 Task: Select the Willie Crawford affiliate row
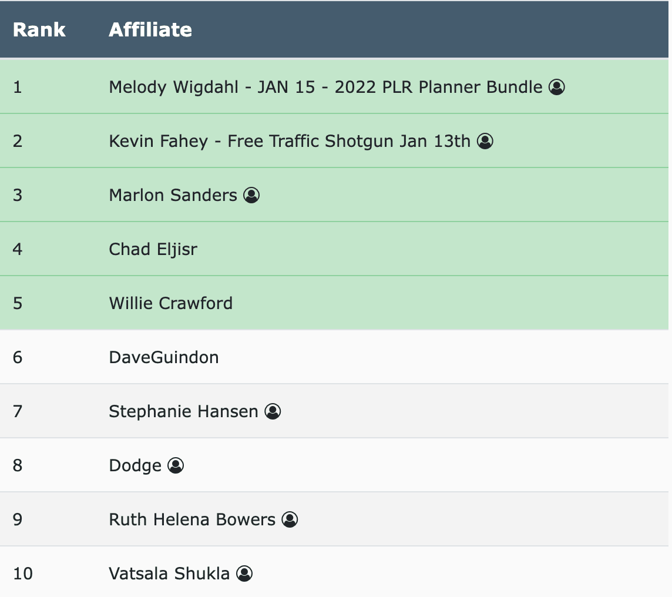(334, 303)
